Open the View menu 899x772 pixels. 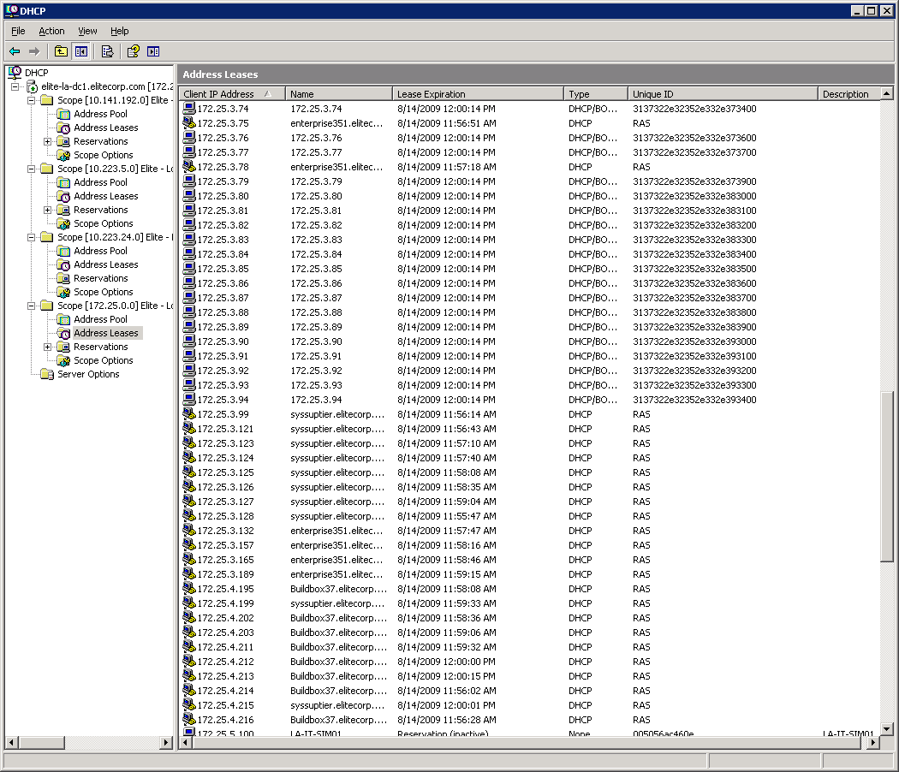(x=87, y=31)
